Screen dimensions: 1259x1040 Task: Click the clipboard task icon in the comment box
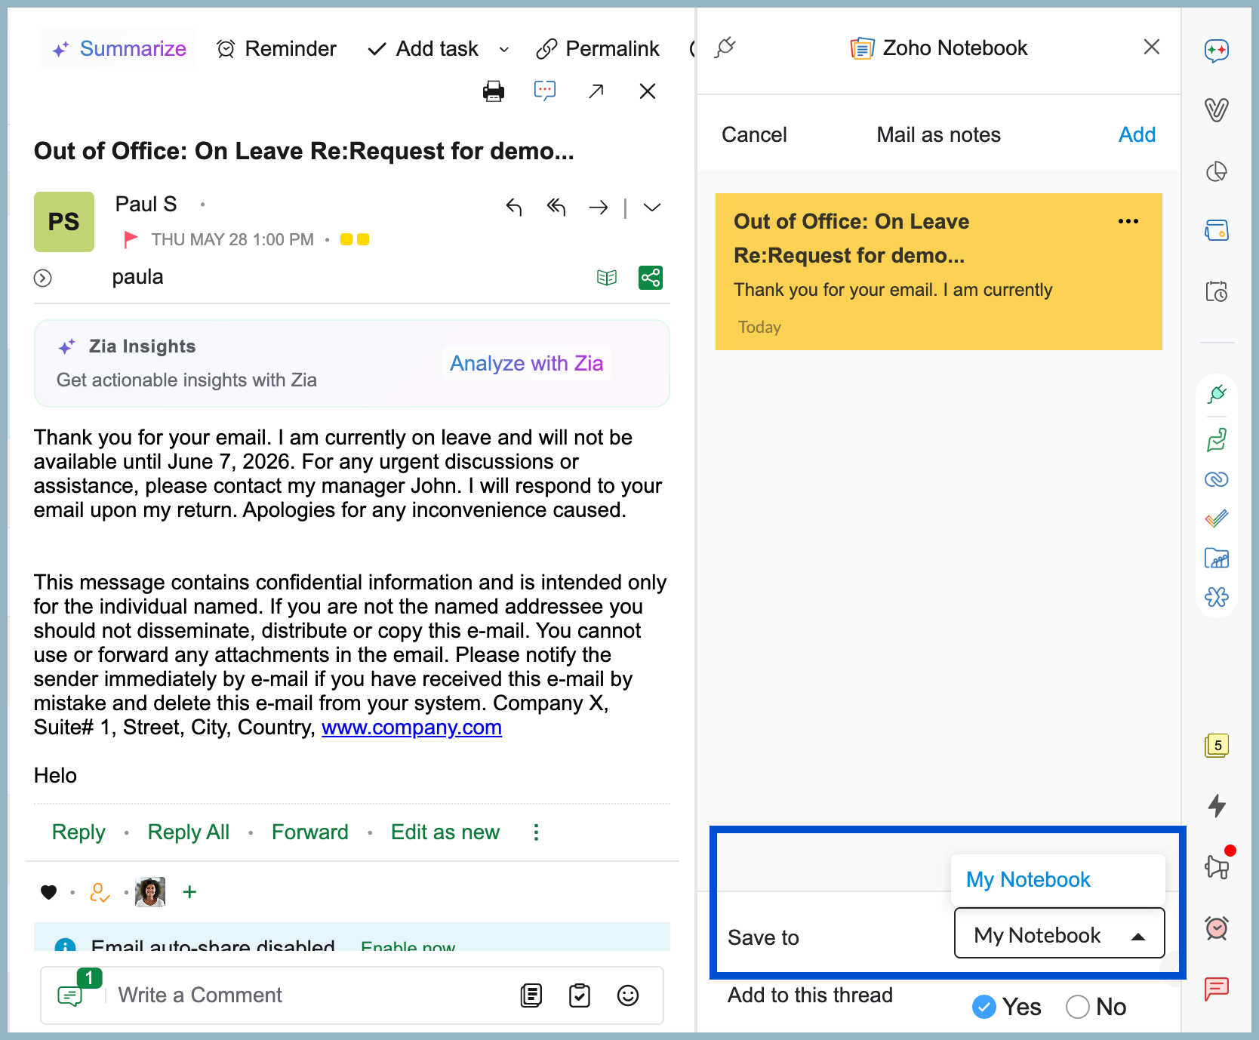580,995
